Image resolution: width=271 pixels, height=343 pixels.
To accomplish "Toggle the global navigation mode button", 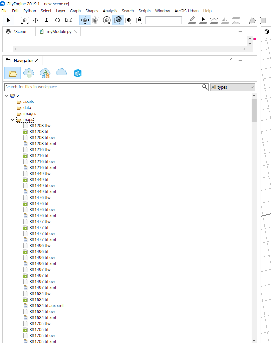I will click(117, 20).
